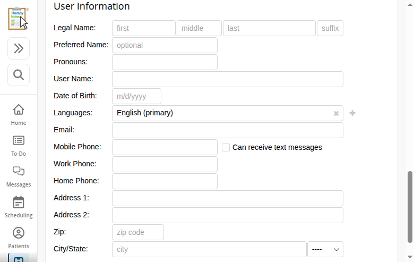
Task: Click the To-Do label in sidebar
Action: 19,154
